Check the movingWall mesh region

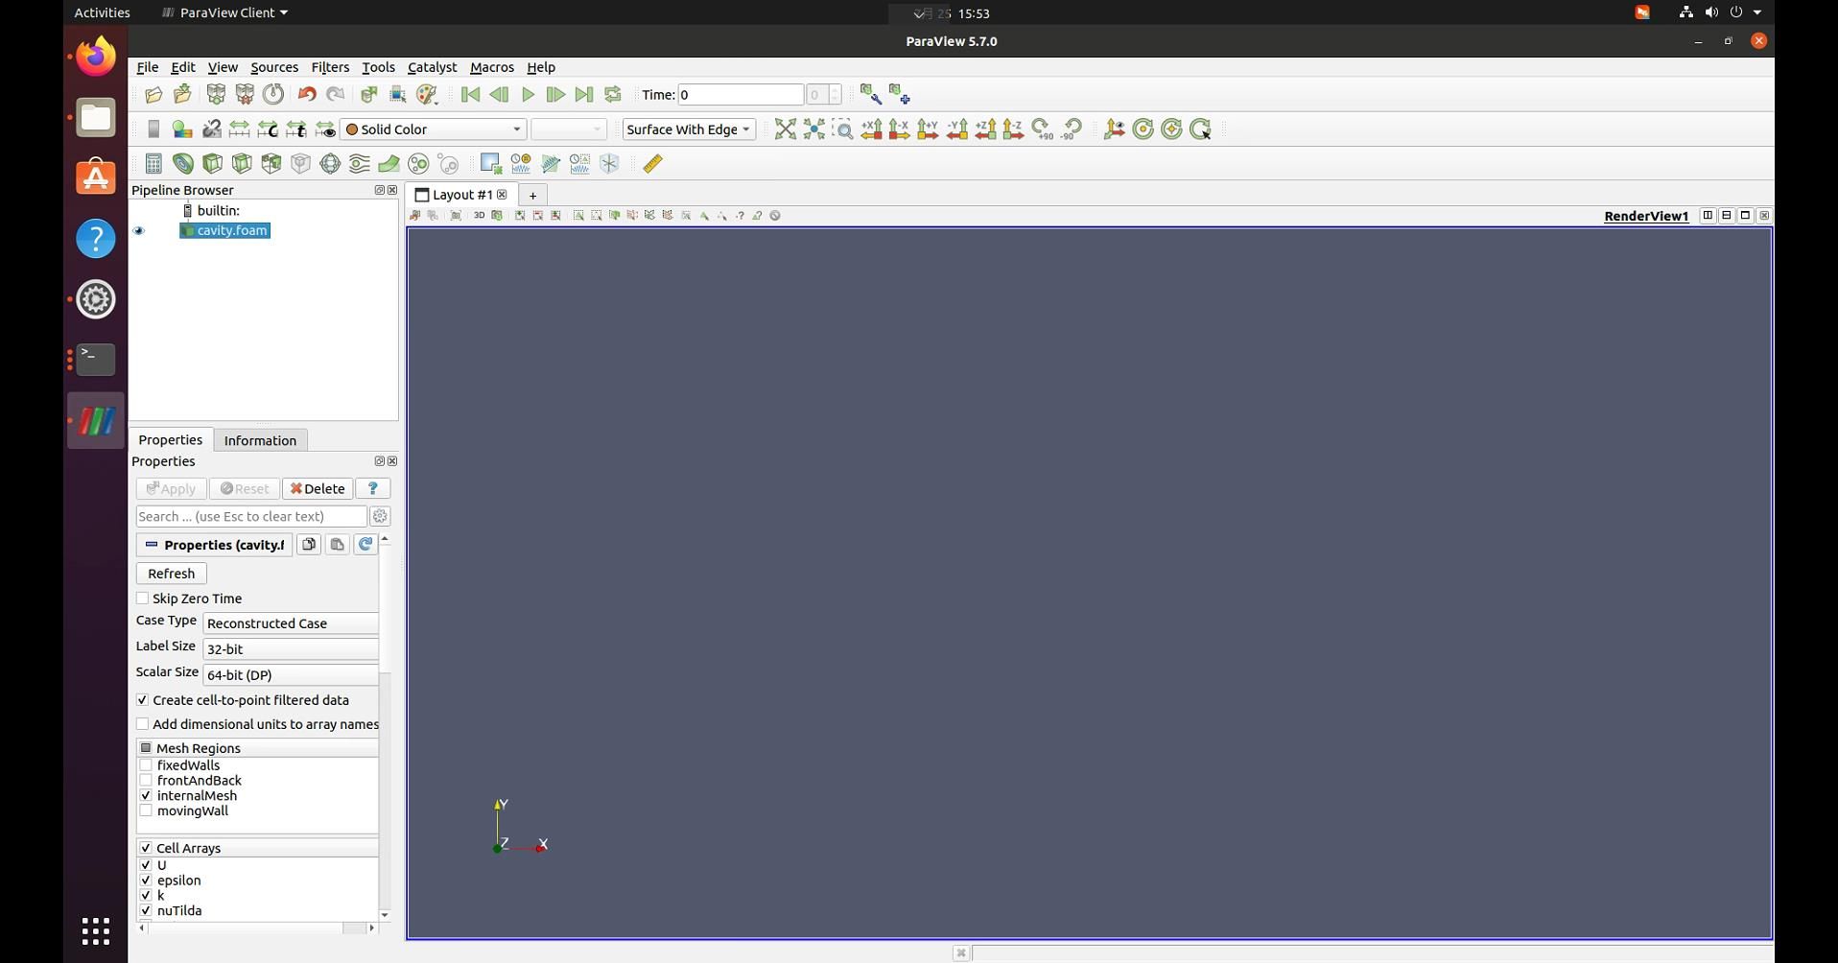click(x=146, y=811)
